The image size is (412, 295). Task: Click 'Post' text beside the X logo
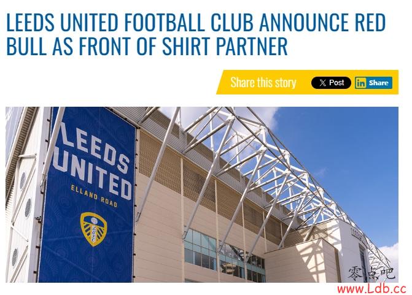tap(336, 83)
